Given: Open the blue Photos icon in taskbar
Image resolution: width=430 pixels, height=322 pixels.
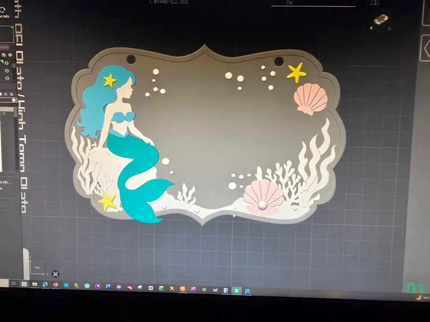Looking at the screenshot, I should point(247,291).
